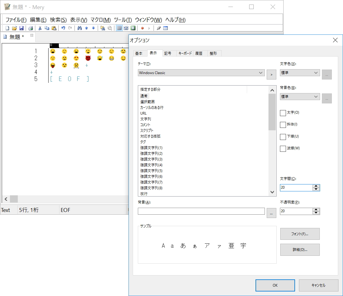
Task: Select 強調文字列(1) in the list
Action: point(151,148)
